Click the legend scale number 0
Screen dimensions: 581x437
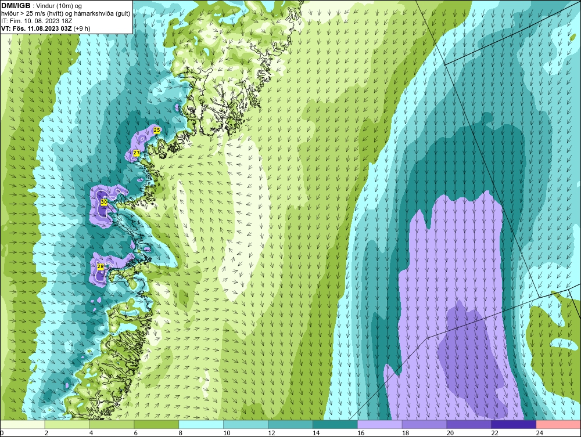click(2, 433)
